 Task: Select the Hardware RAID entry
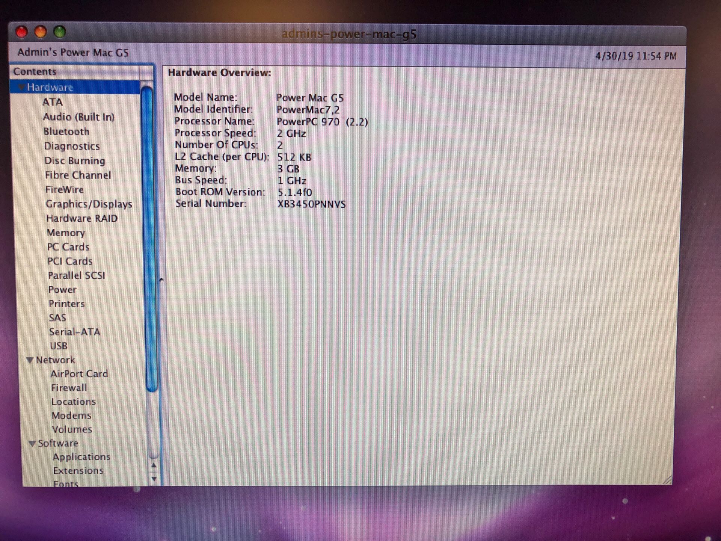click(82, 218)
